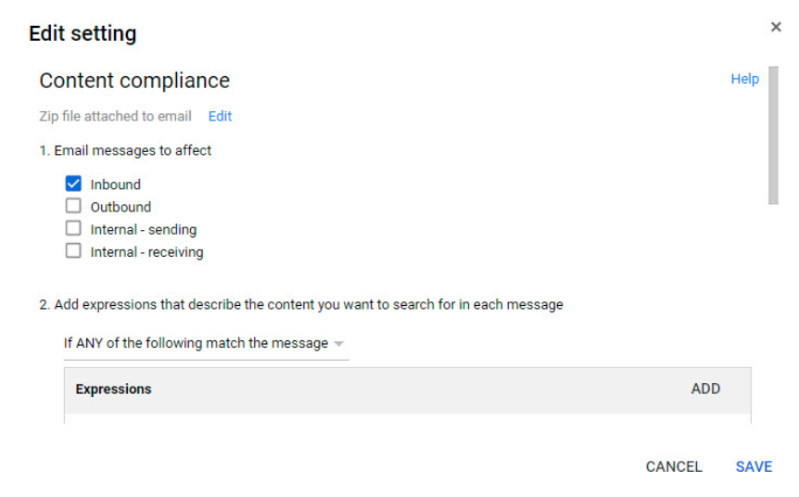The height and width of the screenshot is (497, 799).
Task: Check the Internal - receiving box
Action: (73, 250)
